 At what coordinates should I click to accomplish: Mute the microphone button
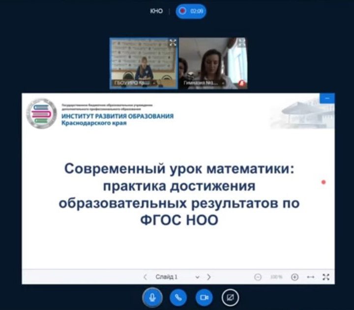tap(153, 297)
